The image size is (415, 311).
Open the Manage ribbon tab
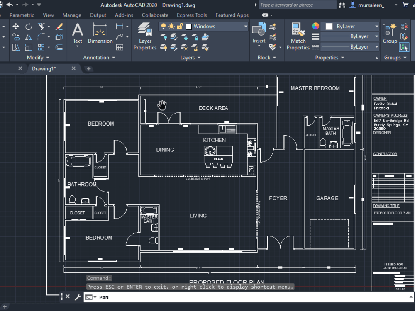[72, 15]
